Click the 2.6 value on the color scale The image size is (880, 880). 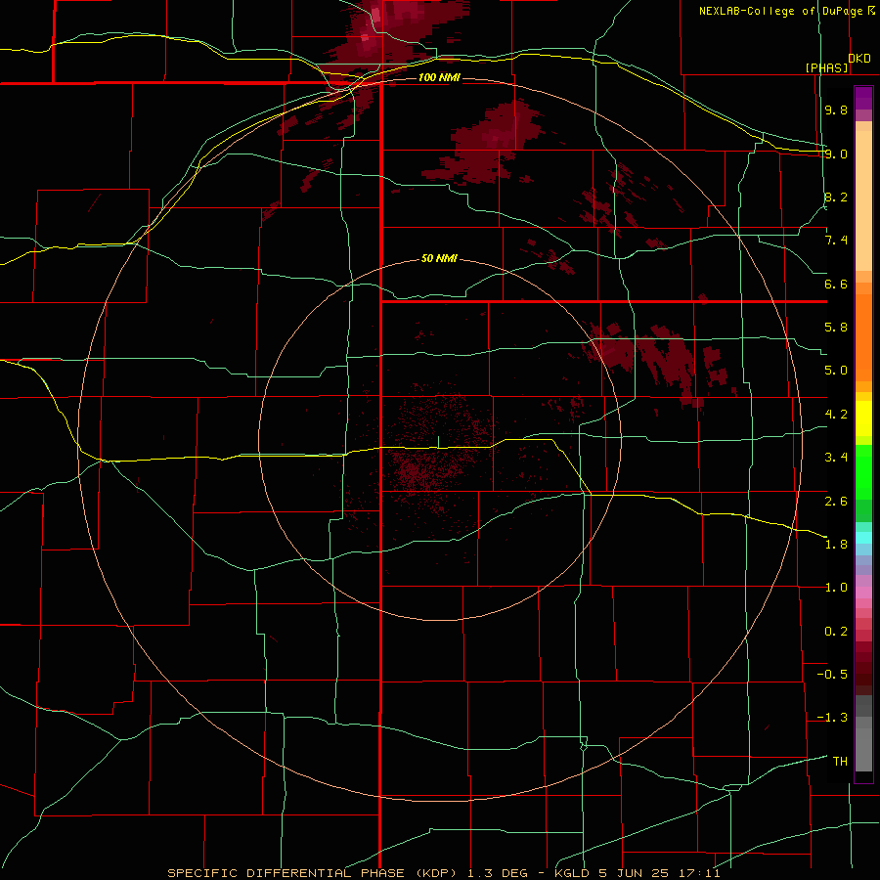836,502
